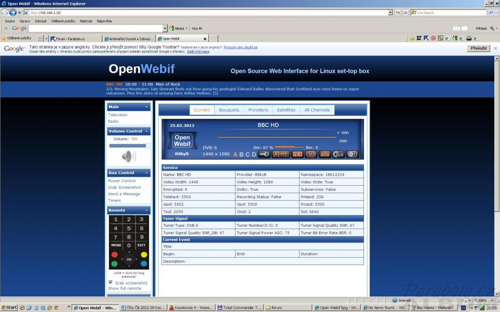The height and width of the screenshot is (312, 500).
Task: Click the Windows Start button
Action: pos(9,308)
